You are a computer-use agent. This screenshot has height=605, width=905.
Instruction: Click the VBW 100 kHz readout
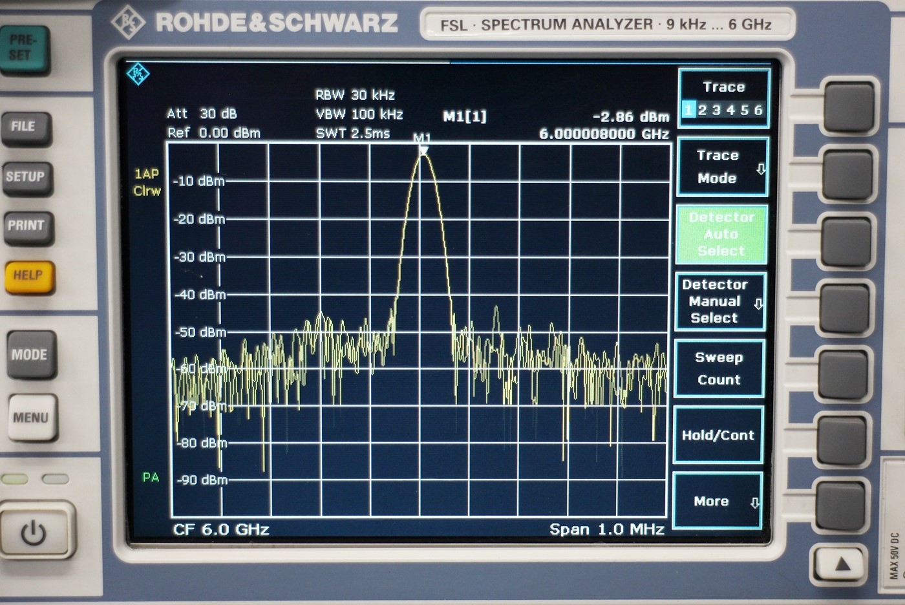[359, 114]
